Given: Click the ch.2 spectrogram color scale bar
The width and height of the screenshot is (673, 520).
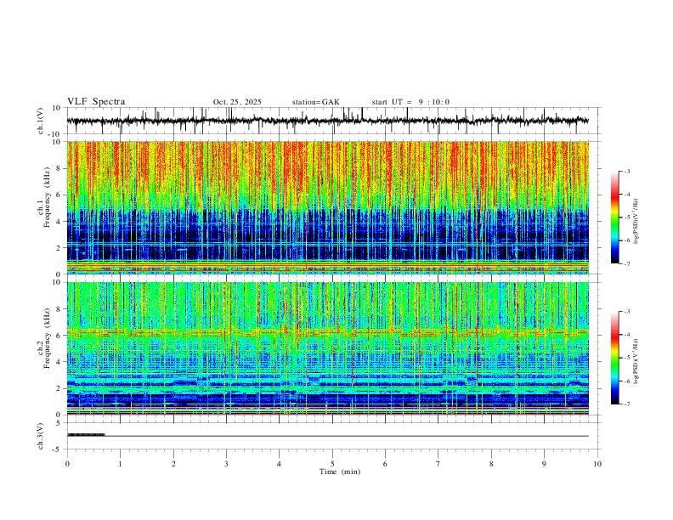Looking at the screenshot, I should (x=615, y=358).
